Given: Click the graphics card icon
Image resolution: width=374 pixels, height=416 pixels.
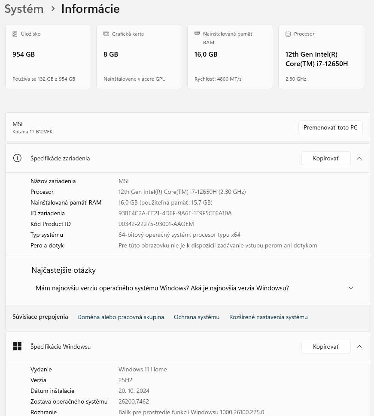Looking at the screenshot, I should (106, 34).
